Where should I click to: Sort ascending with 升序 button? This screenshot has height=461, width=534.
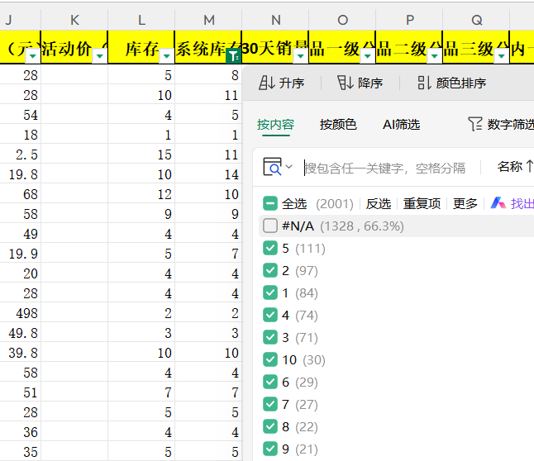coord(281,83)
